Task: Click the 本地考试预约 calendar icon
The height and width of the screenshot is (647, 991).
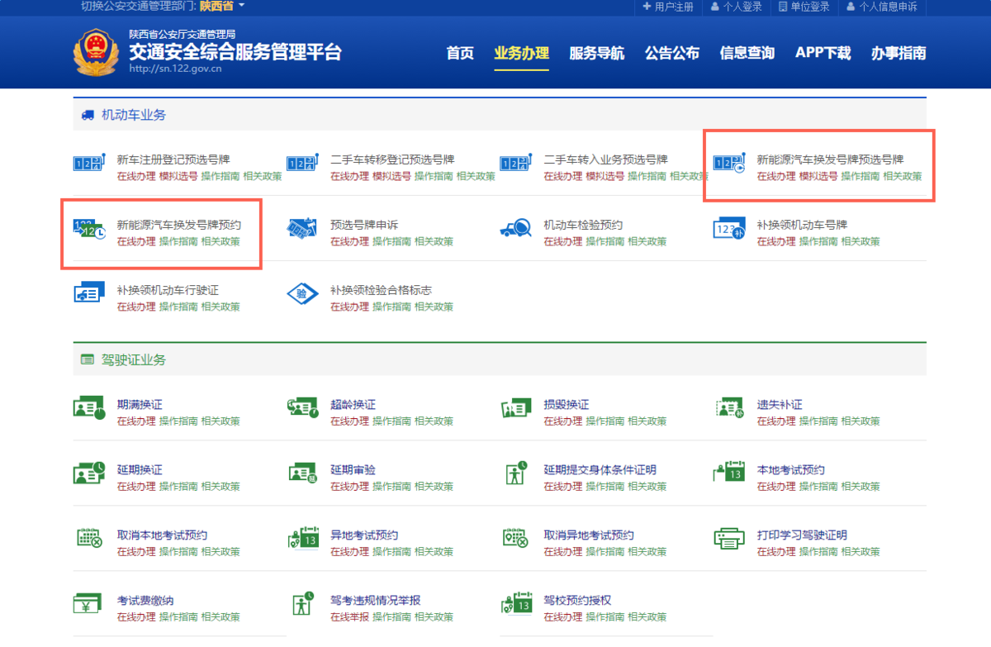Action: [x=729, y=473]
